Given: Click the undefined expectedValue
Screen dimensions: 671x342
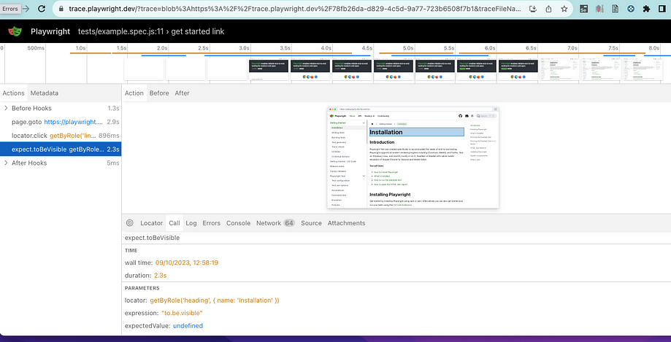Looking at the screenshot, I should click(188, 326).
